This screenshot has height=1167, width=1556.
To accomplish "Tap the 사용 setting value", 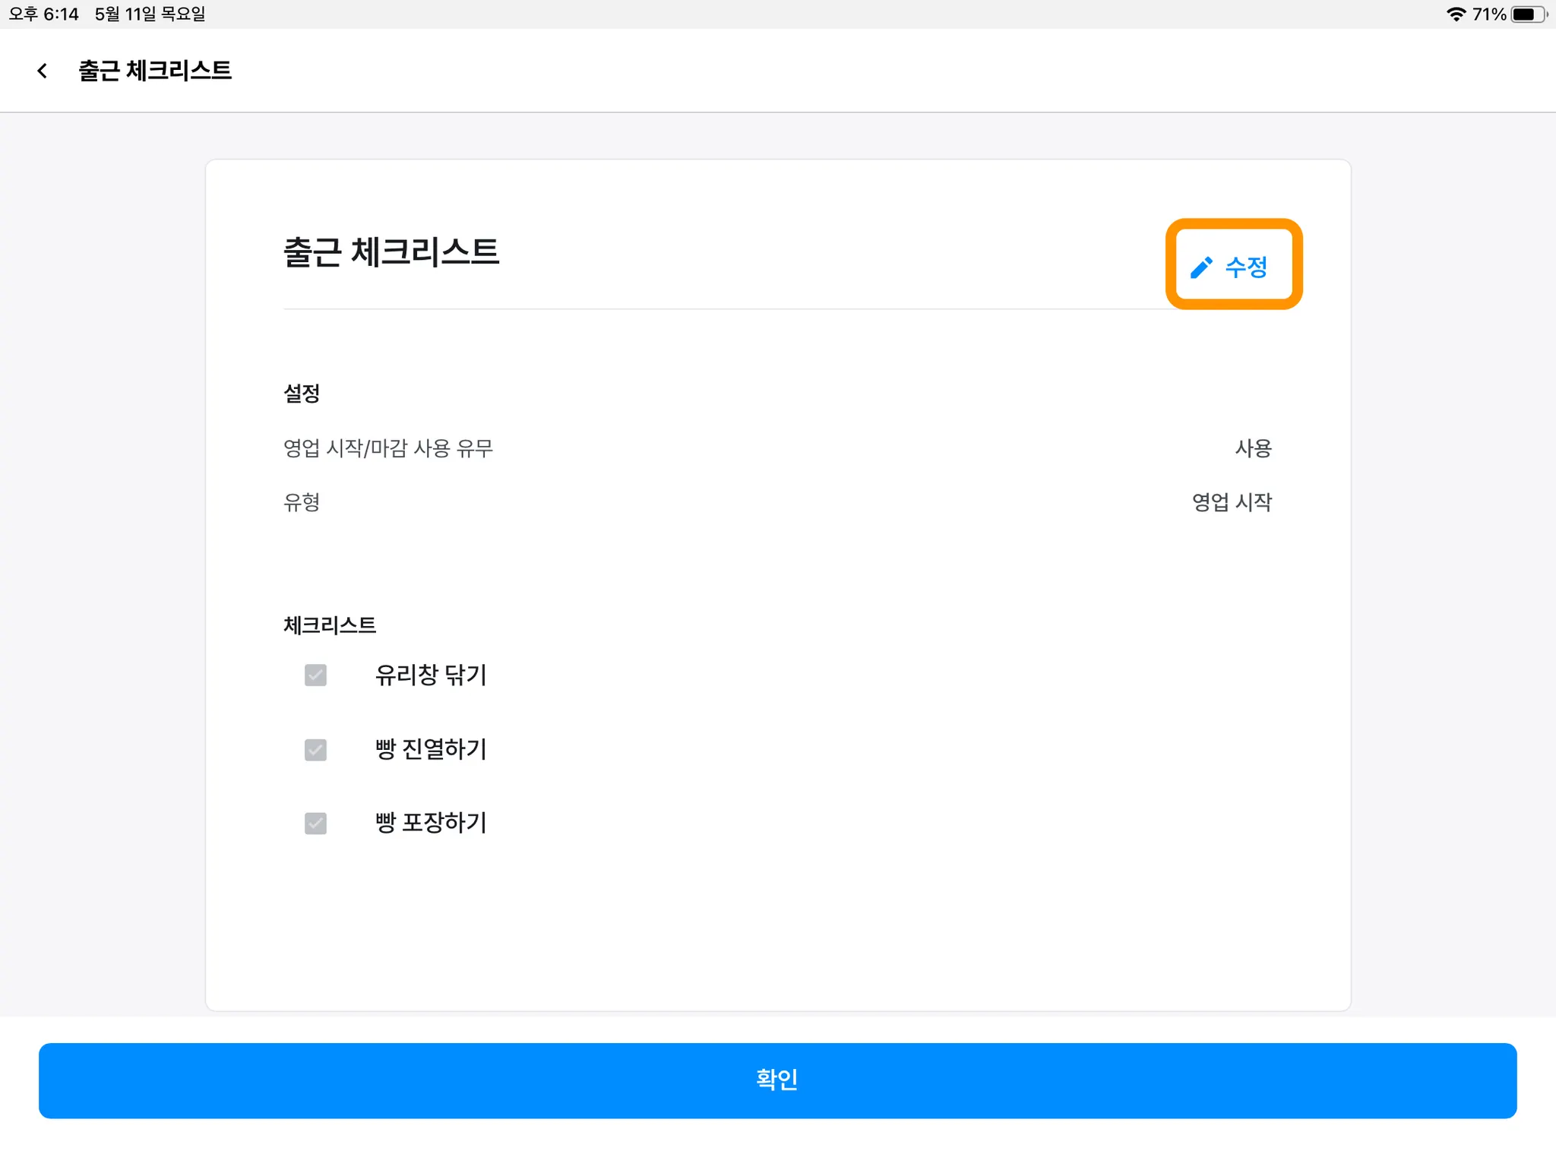I will (x=1253, y=448).
